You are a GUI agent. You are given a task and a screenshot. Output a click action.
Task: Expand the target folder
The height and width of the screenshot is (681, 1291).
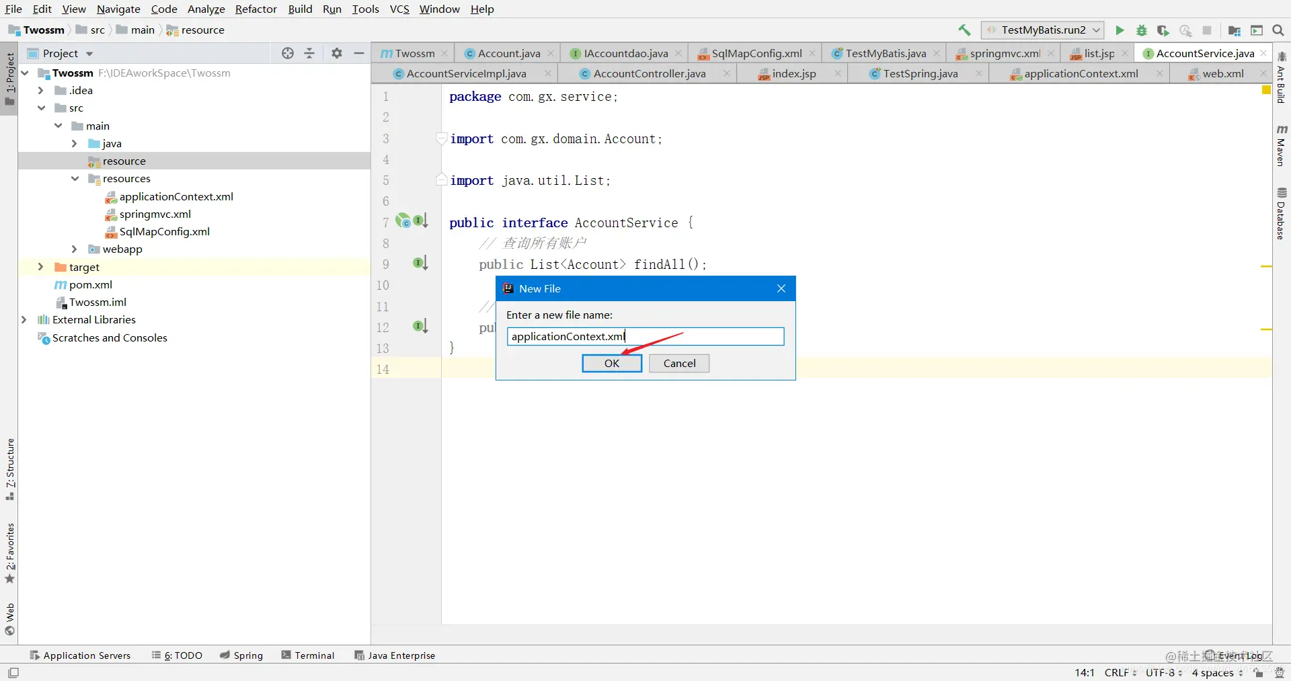(x=41, y=267)
